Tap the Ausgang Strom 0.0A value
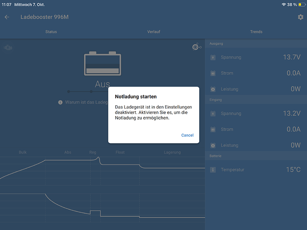The height and width of the screenshot is (230, 307). pos(294,73)
